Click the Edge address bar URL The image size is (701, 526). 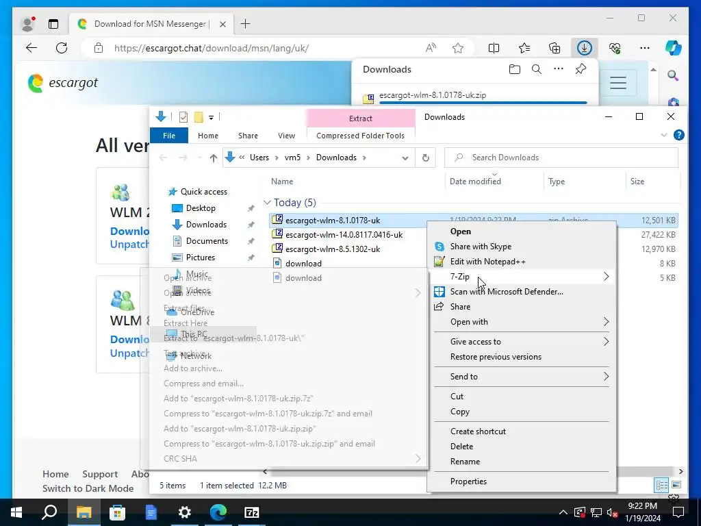click(x=212, y=48)
